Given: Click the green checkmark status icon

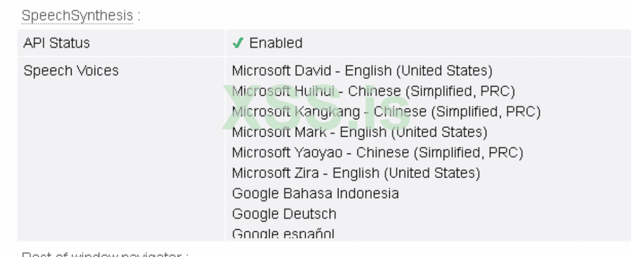Looking at the screenshot, I should click(x=237, y=42).
